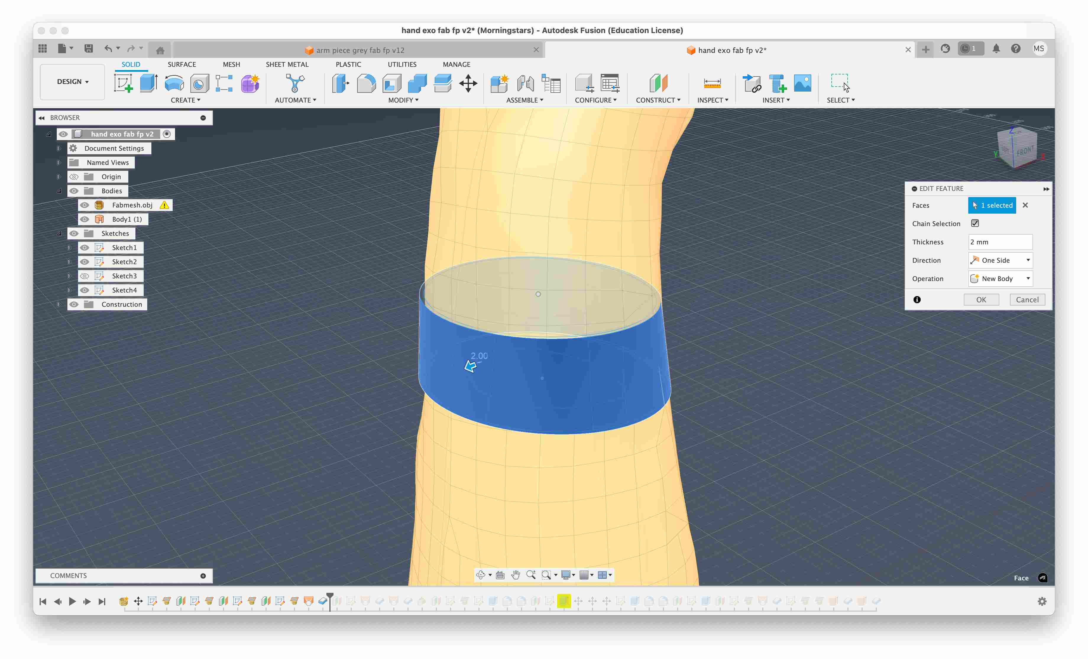1088x659 pixels.
Task: Switch to the MESH tab
Action: click(x=231, y=64)
